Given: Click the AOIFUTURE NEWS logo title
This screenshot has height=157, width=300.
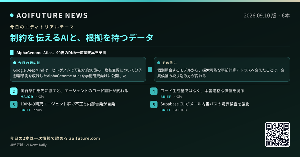Looking at the screenshot, I should tap(52, 15).
